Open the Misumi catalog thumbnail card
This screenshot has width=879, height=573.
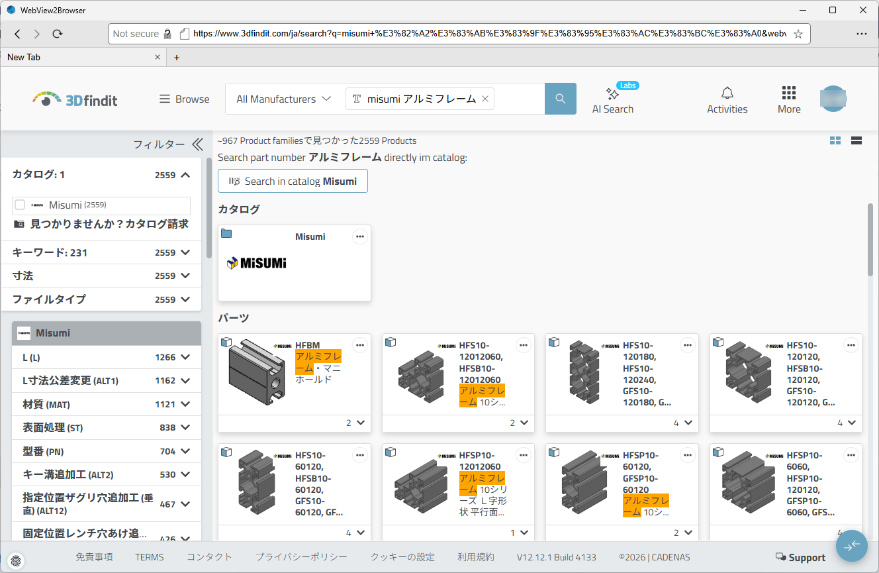click(x=294, y=263)
